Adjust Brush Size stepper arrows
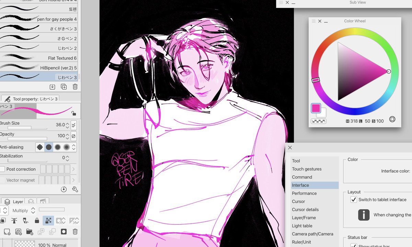The height and width of the screenshot is (247, 412). click(x=67, y=125)
